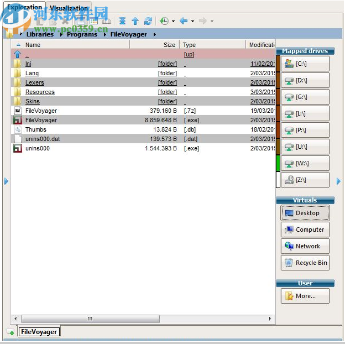Screen dimensions: 345x344
Task: Go to the Desktop virtual folder
Action: (x=305, y=213)
